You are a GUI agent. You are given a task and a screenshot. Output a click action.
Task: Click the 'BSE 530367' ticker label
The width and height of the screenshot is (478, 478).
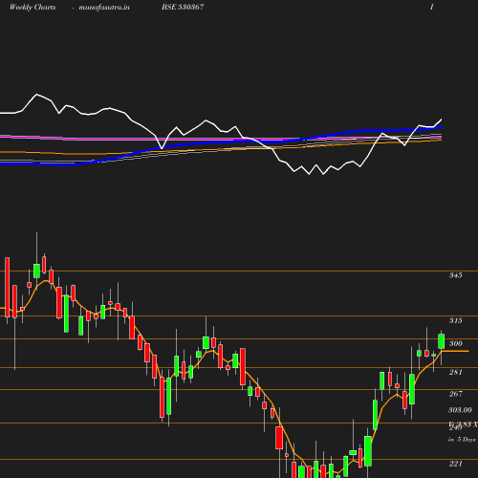183,7
